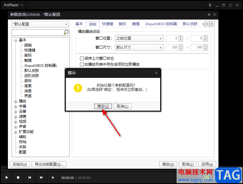Expand the 播放 tree node
This screenshot has width=243, height=184.
tap(16, 102)
